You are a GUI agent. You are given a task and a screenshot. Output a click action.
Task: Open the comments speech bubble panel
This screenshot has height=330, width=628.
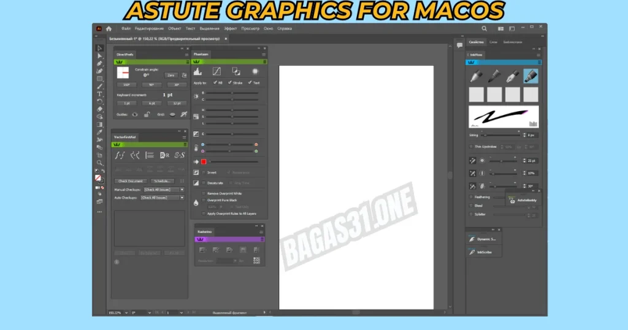coord(459,45)
